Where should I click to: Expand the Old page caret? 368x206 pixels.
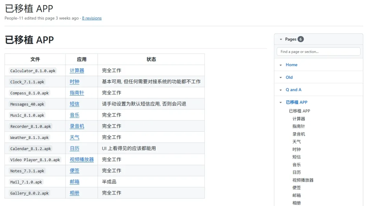pos(281,77)
